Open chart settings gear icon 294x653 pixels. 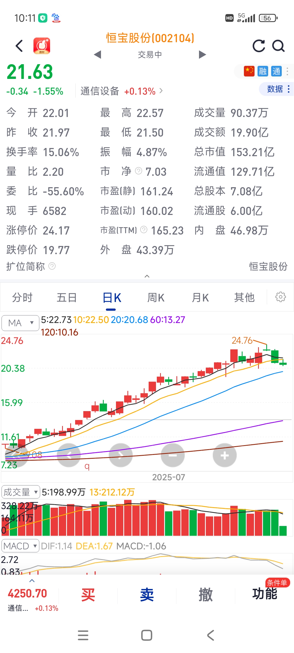tap(281, 297)
